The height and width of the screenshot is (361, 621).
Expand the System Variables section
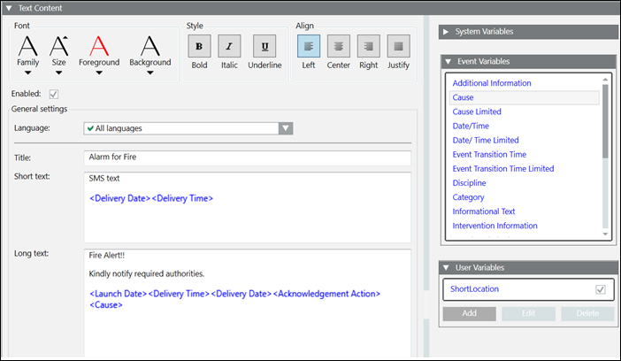pos(448,31)
